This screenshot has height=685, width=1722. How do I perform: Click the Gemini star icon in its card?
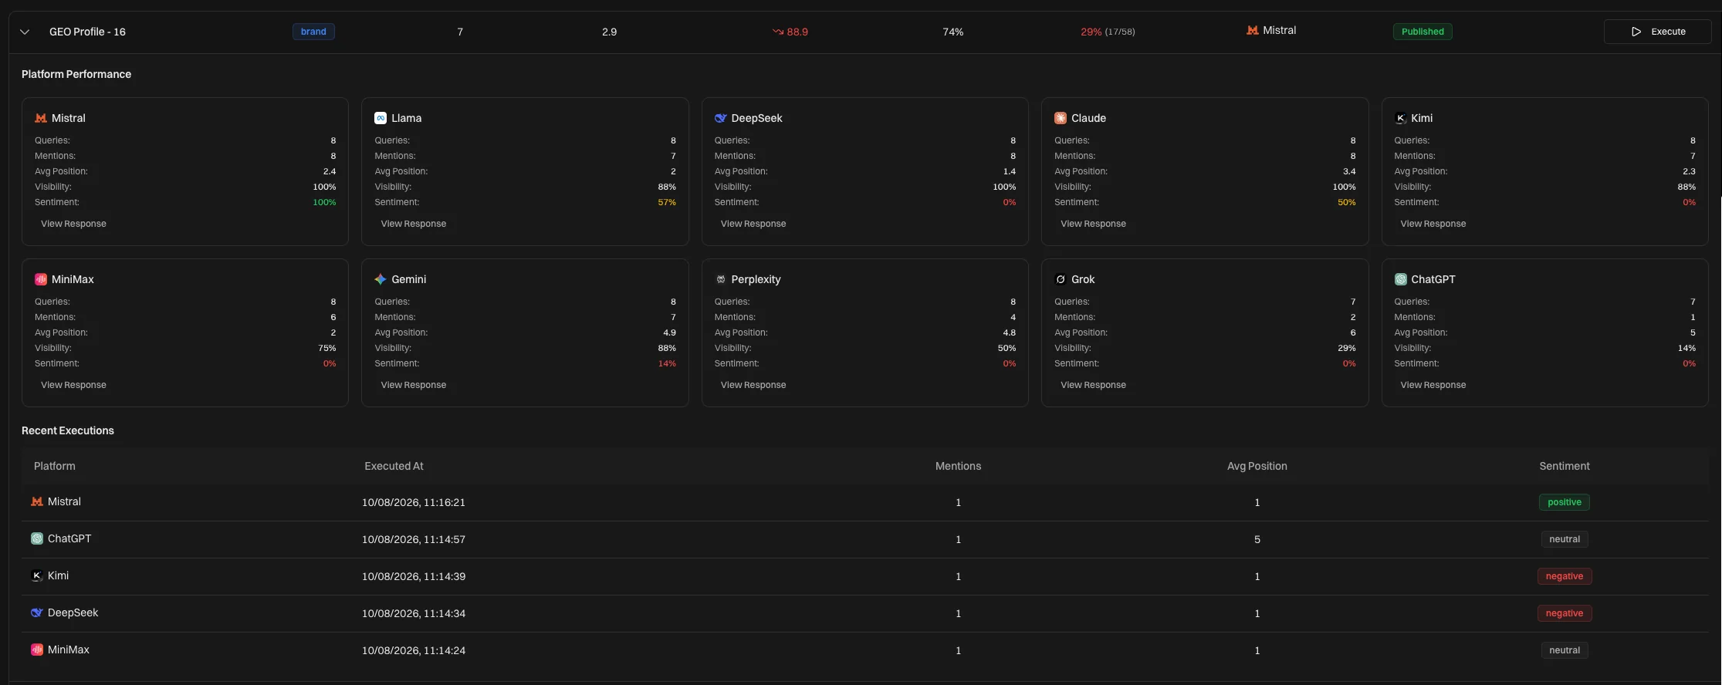pyautogui.click(x=381, y=279)
